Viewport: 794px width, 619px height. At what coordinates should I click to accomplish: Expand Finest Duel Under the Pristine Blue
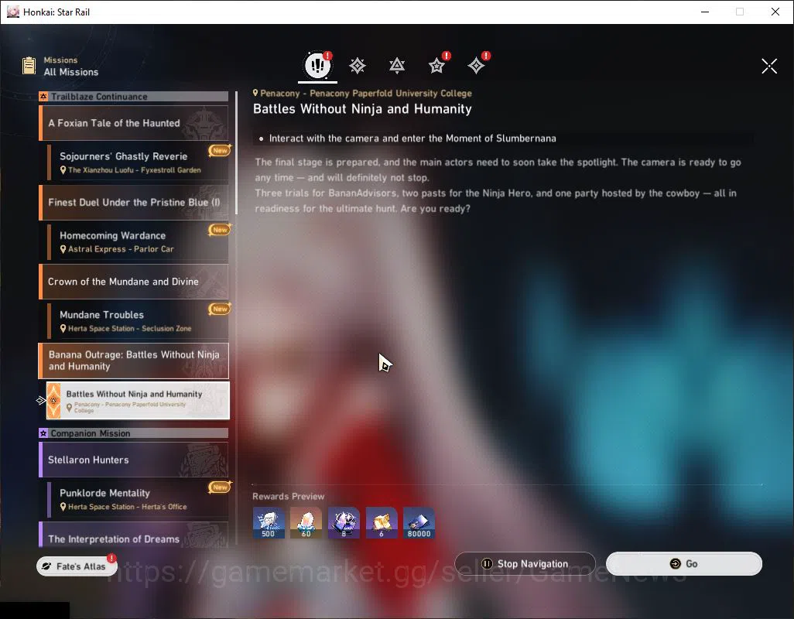134,203
